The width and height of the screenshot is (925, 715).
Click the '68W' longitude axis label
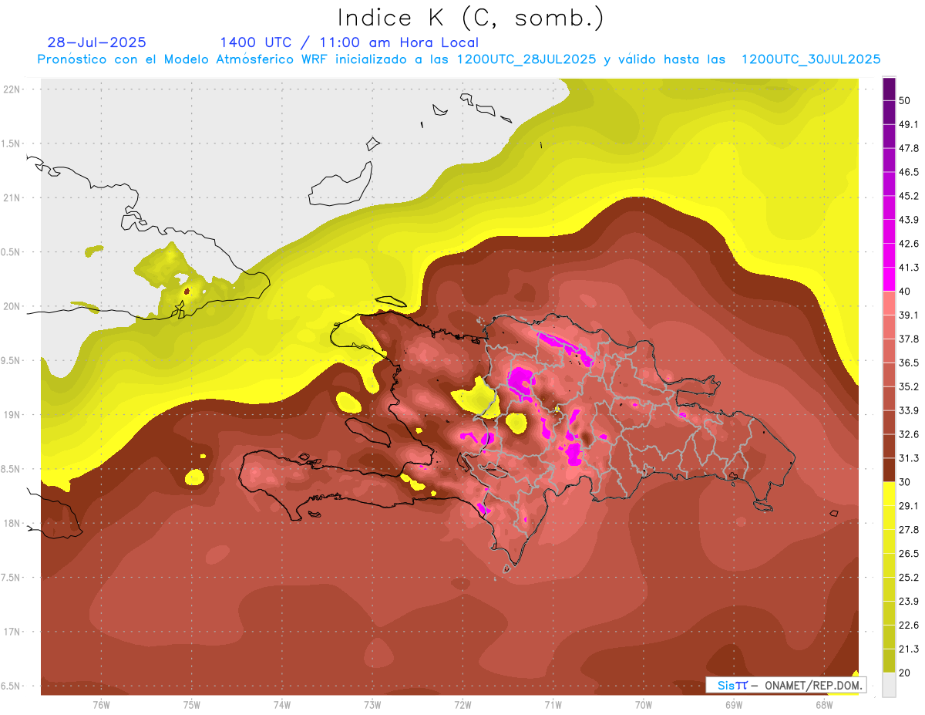pos(824,705)
